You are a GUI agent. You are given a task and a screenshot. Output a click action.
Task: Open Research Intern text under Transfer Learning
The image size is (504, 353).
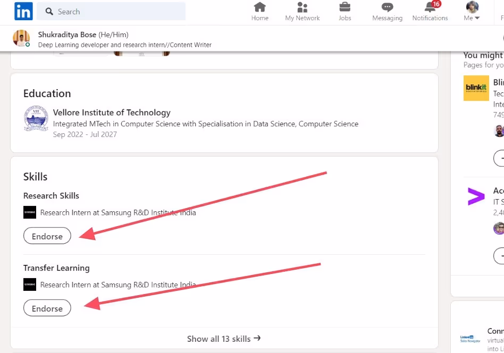[118, 285]
